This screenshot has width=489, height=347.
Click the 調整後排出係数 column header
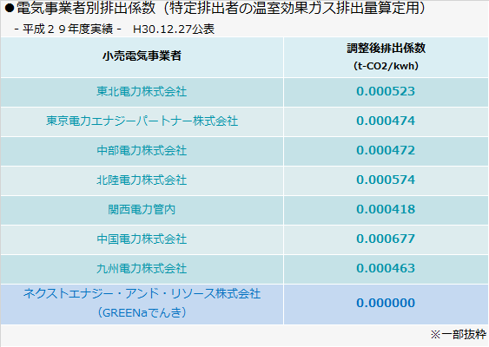387,56
